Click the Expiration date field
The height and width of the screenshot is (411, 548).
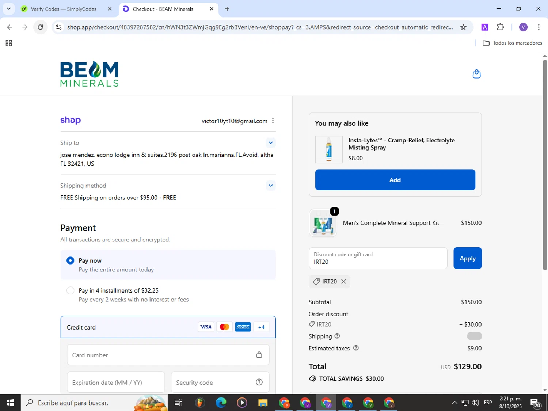click(116, 382)
